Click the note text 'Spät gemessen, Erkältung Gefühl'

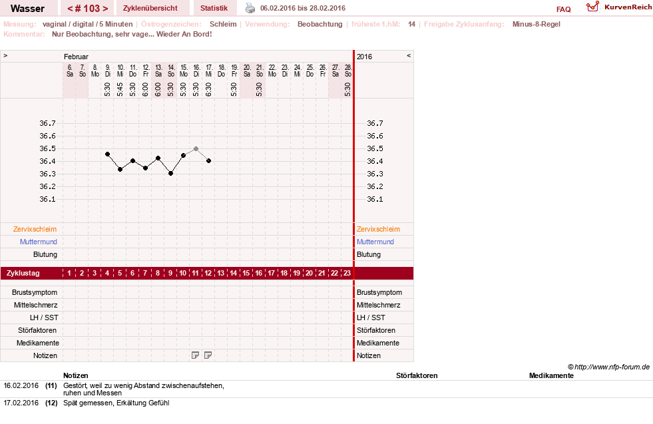pyautogui.click(x=116, y=403)
